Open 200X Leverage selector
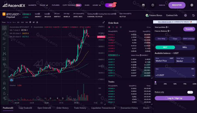The image size is (197, 113). (x=189, y=39)
